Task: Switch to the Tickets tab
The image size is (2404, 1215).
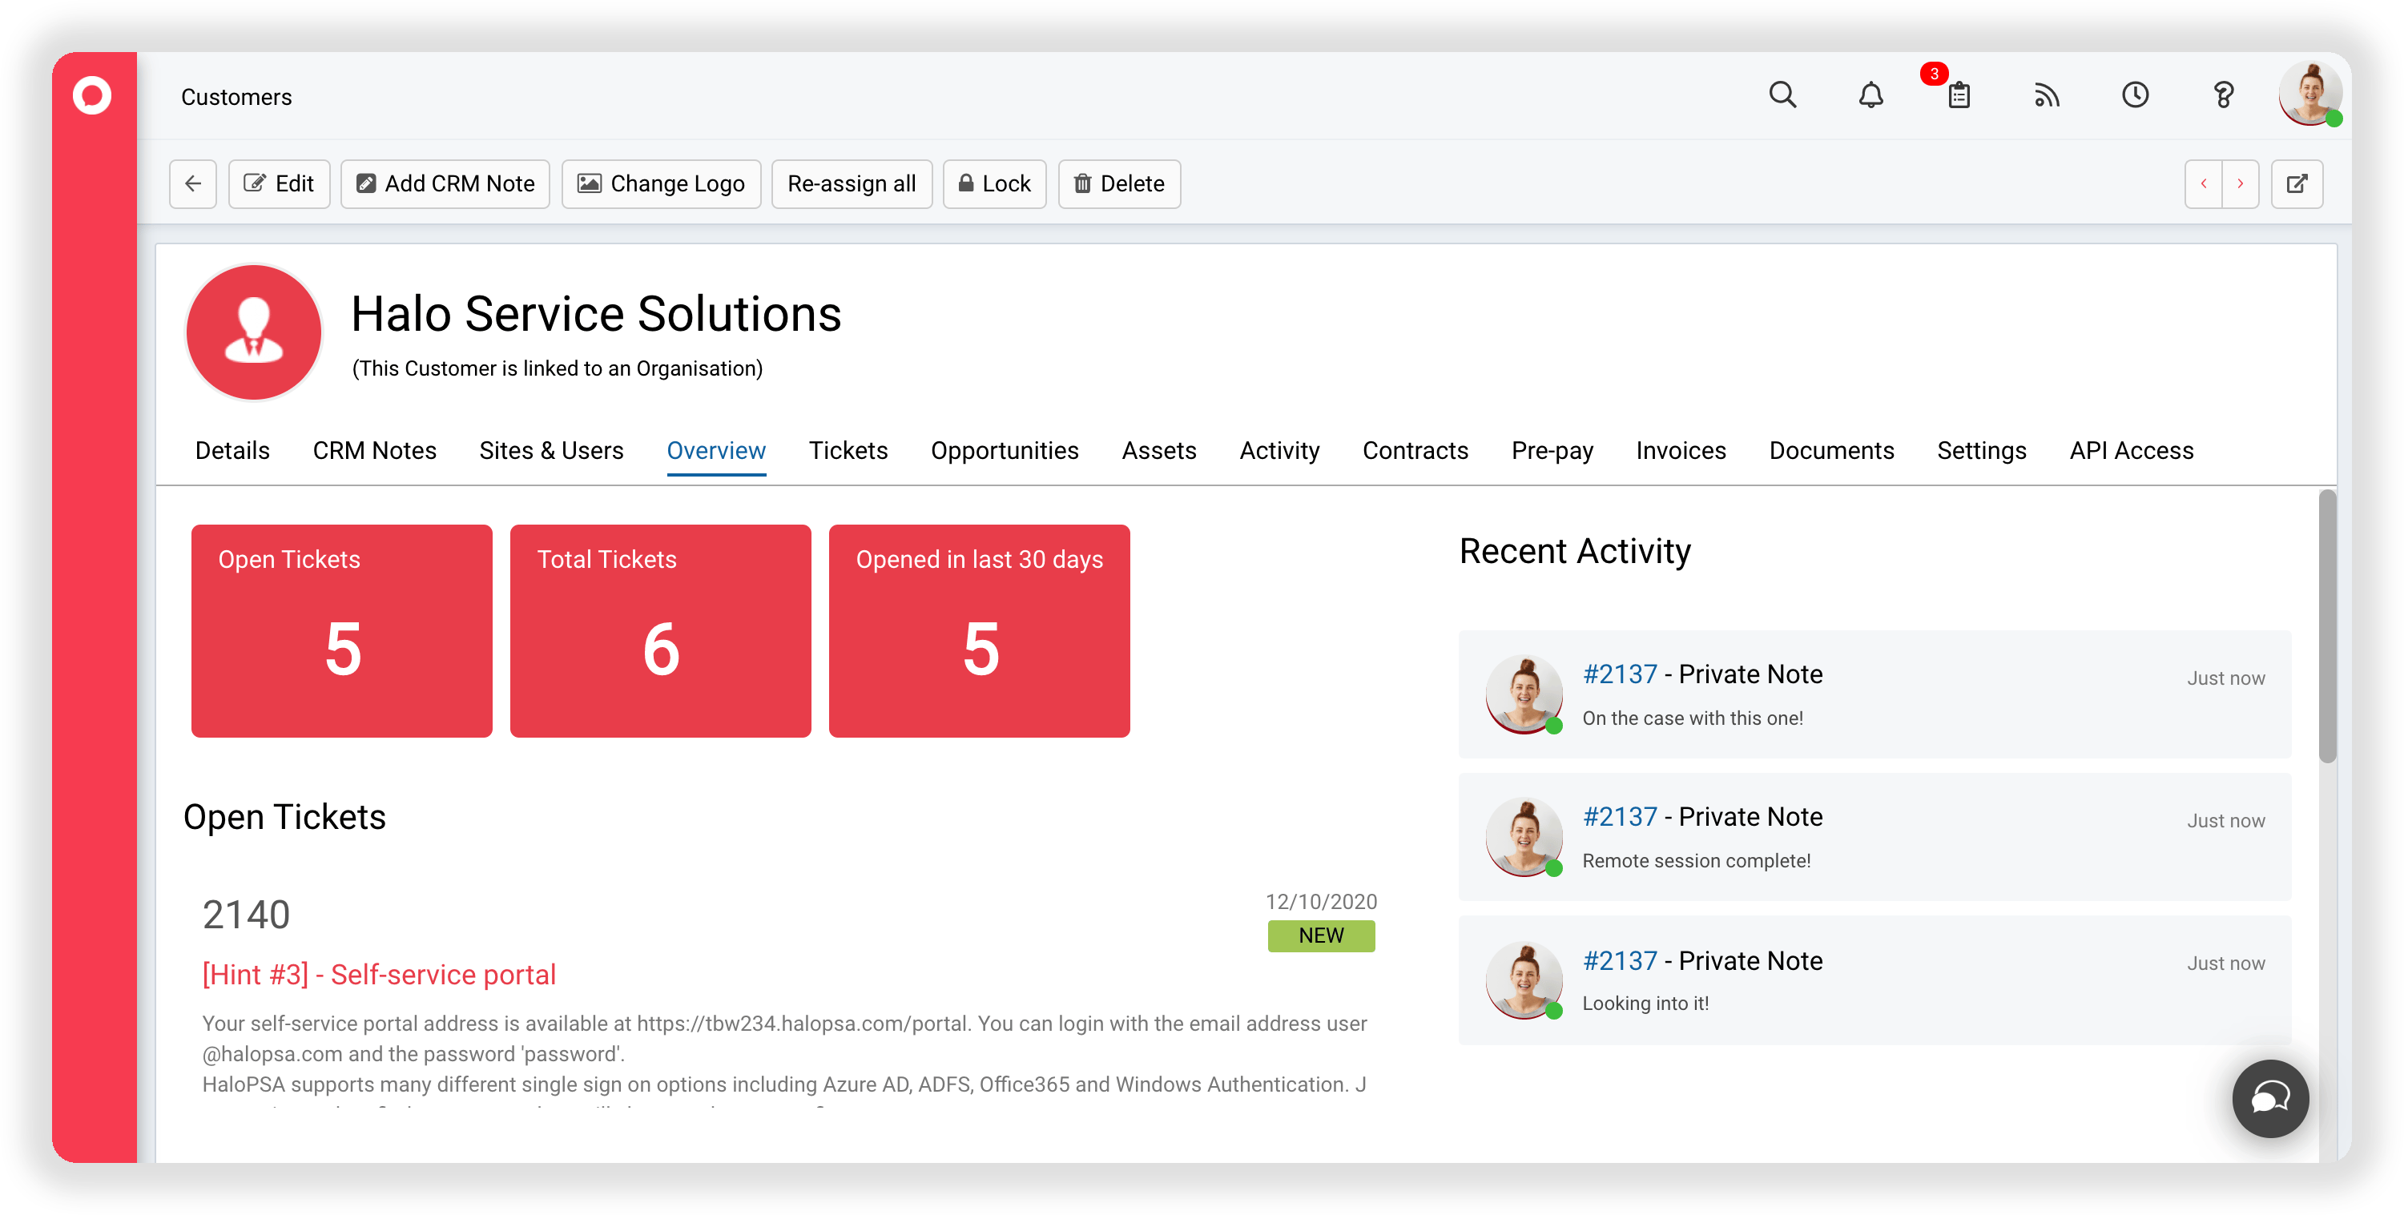Action: click(x=848, y=451)
